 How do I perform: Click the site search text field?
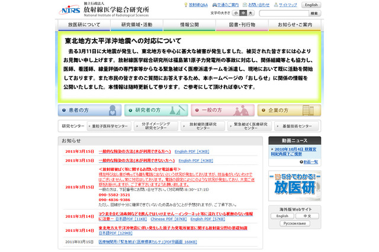(282, 13)
